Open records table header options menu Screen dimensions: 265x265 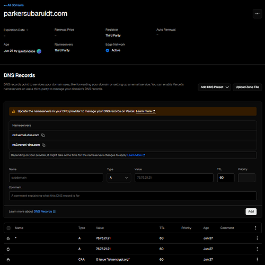[255, 228]
